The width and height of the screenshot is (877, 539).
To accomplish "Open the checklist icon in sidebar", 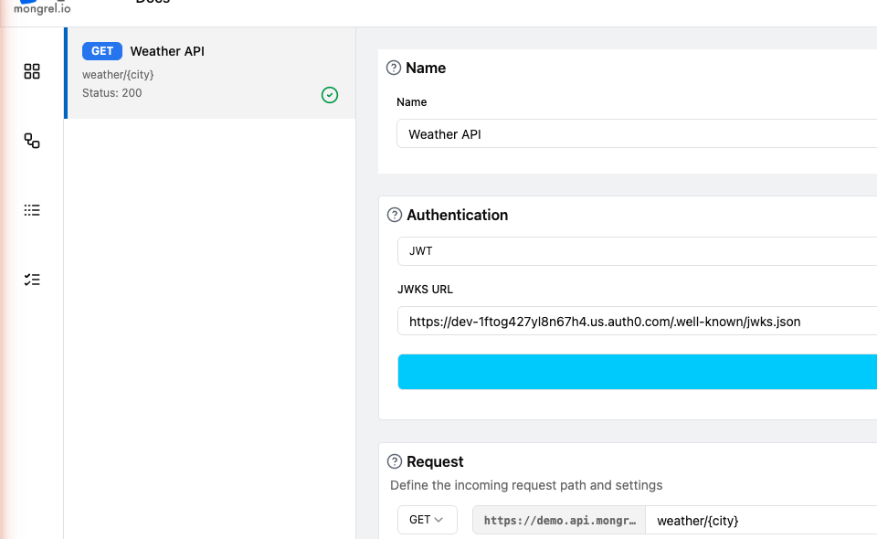I will (32, 280).
